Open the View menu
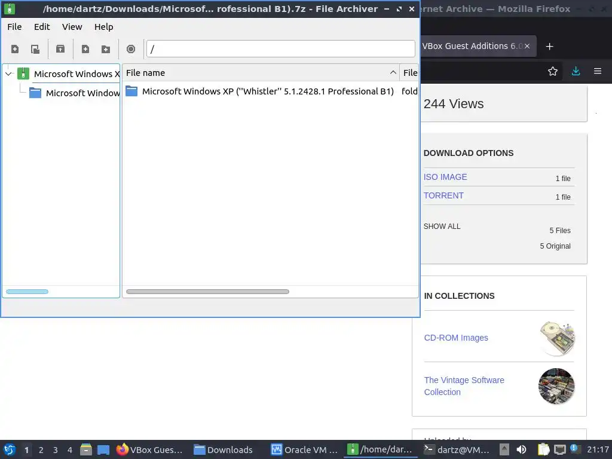Viewport: 612px width, 459px height. [x=72, y=27]
